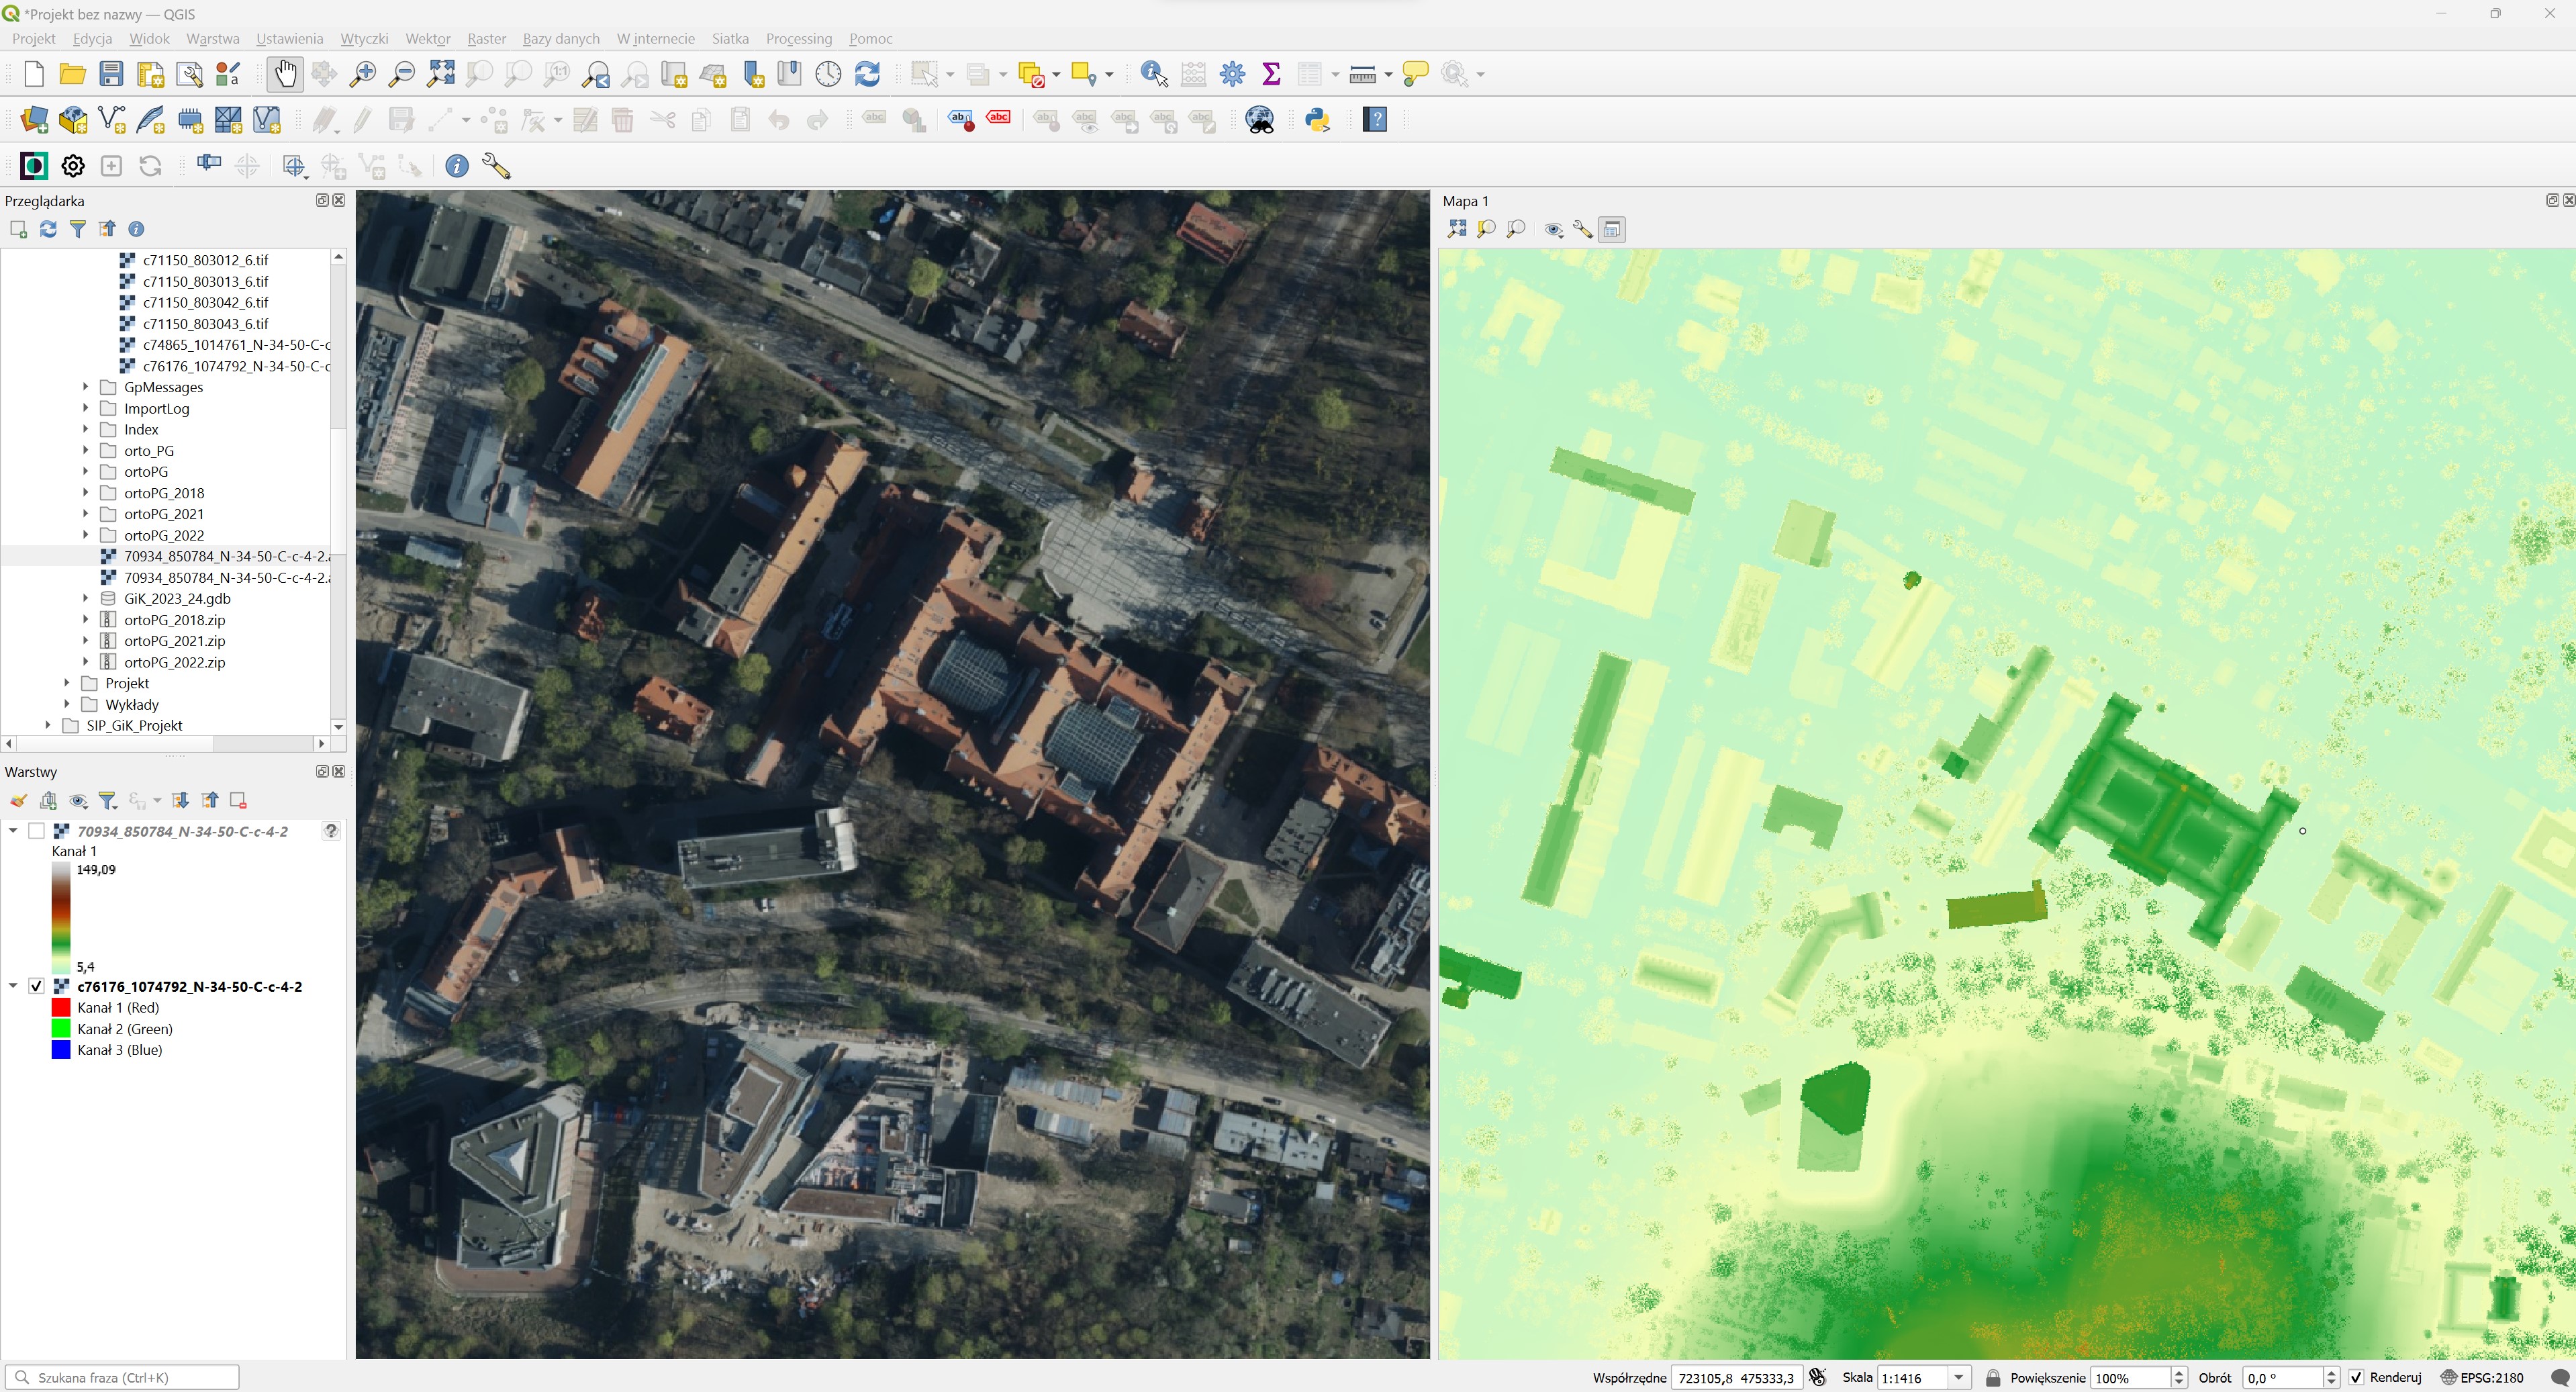
Task: Open the Python console
Action: pos(1317,120)
